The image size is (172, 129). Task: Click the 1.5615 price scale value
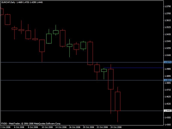coord(168,20)
